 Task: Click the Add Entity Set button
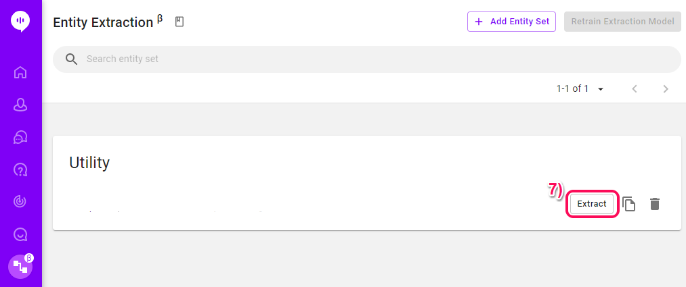pyautogui.click(x=511, y=22)
